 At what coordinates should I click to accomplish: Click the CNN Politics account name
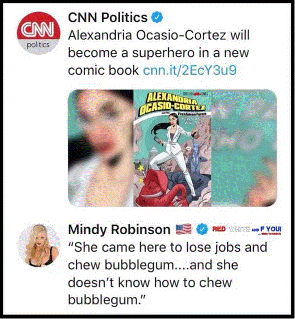[x=108, y=17]
